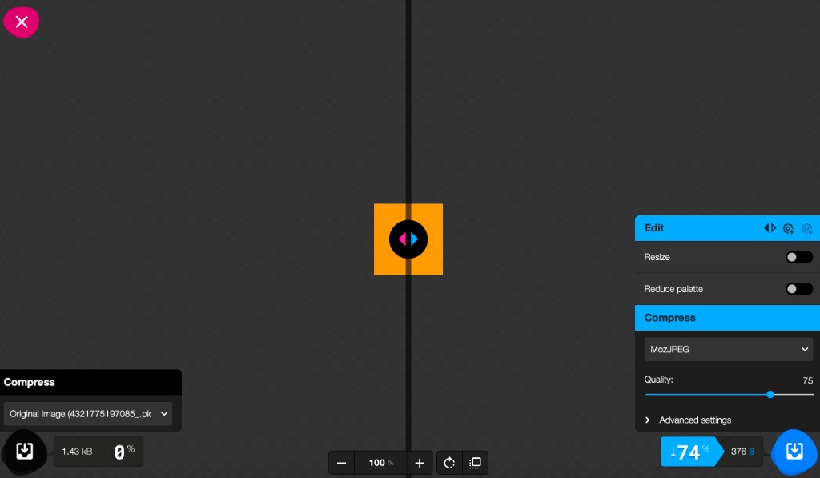Download the compressed image via blue button
Screen dimensions: 820x478
pos(794,452)
